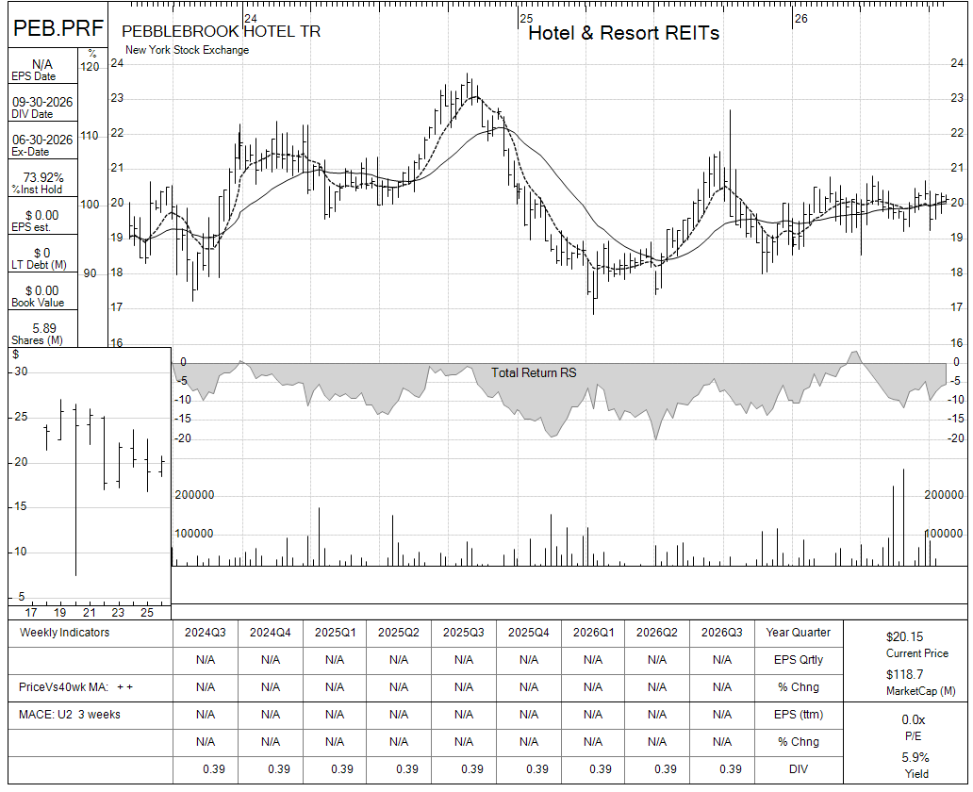The image size is (973, 792).
Task: Select the 2025Q3 column header
Action: tap(464, 633)
